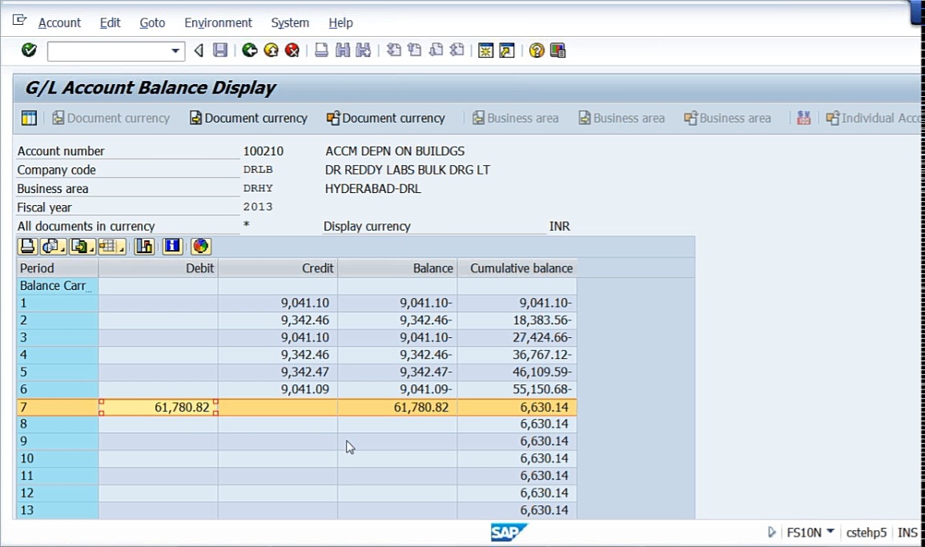Open the command field dropdown arrow
This screenshot has width=925, height=547.
pyautogui.click(x=175, y=50)
